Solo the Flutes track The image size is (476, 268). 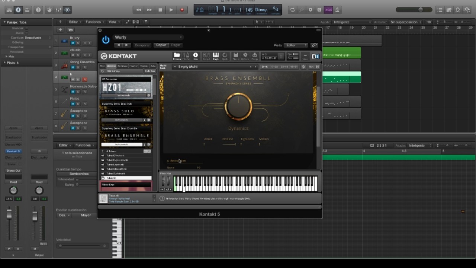click(x=78, y=104)
